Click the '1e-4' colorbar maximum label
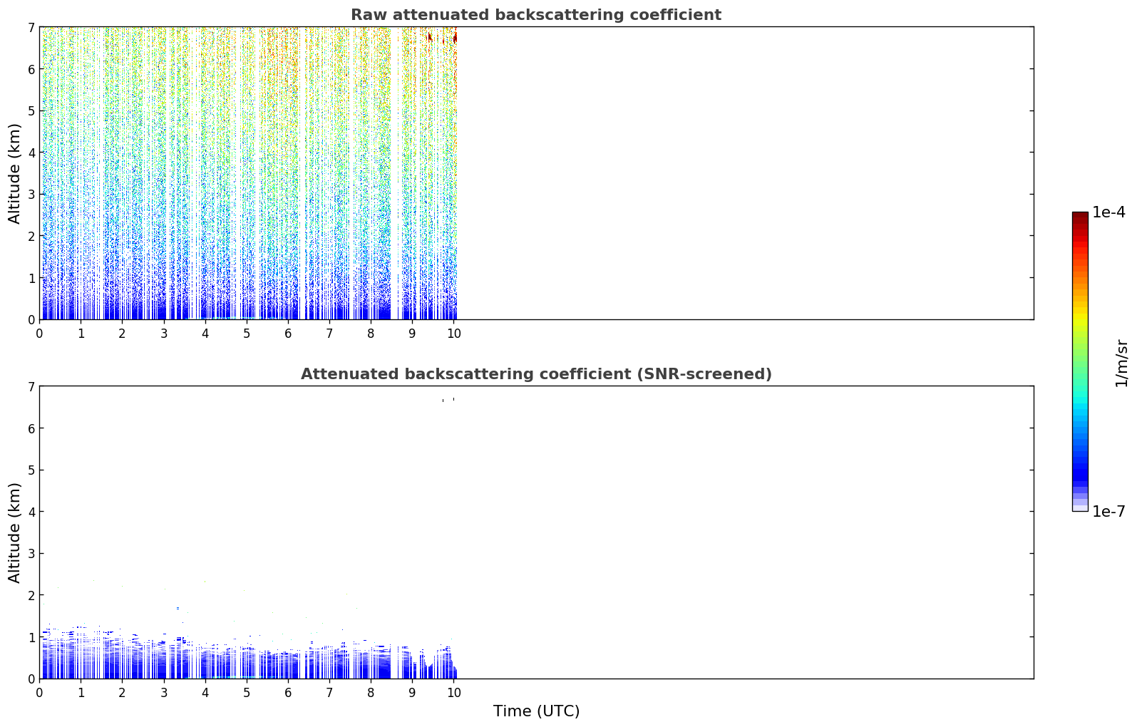The width and height of the screenshot is (1137, 727). [1109, 212]
